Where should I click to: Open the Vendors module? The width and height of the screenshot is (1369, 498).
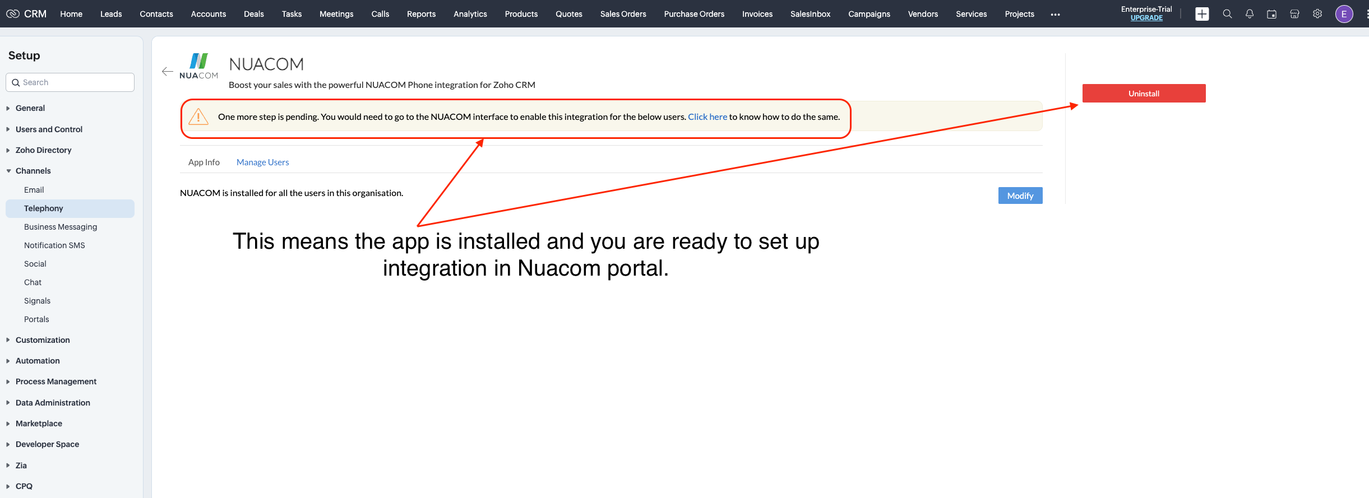coord(923,14)
